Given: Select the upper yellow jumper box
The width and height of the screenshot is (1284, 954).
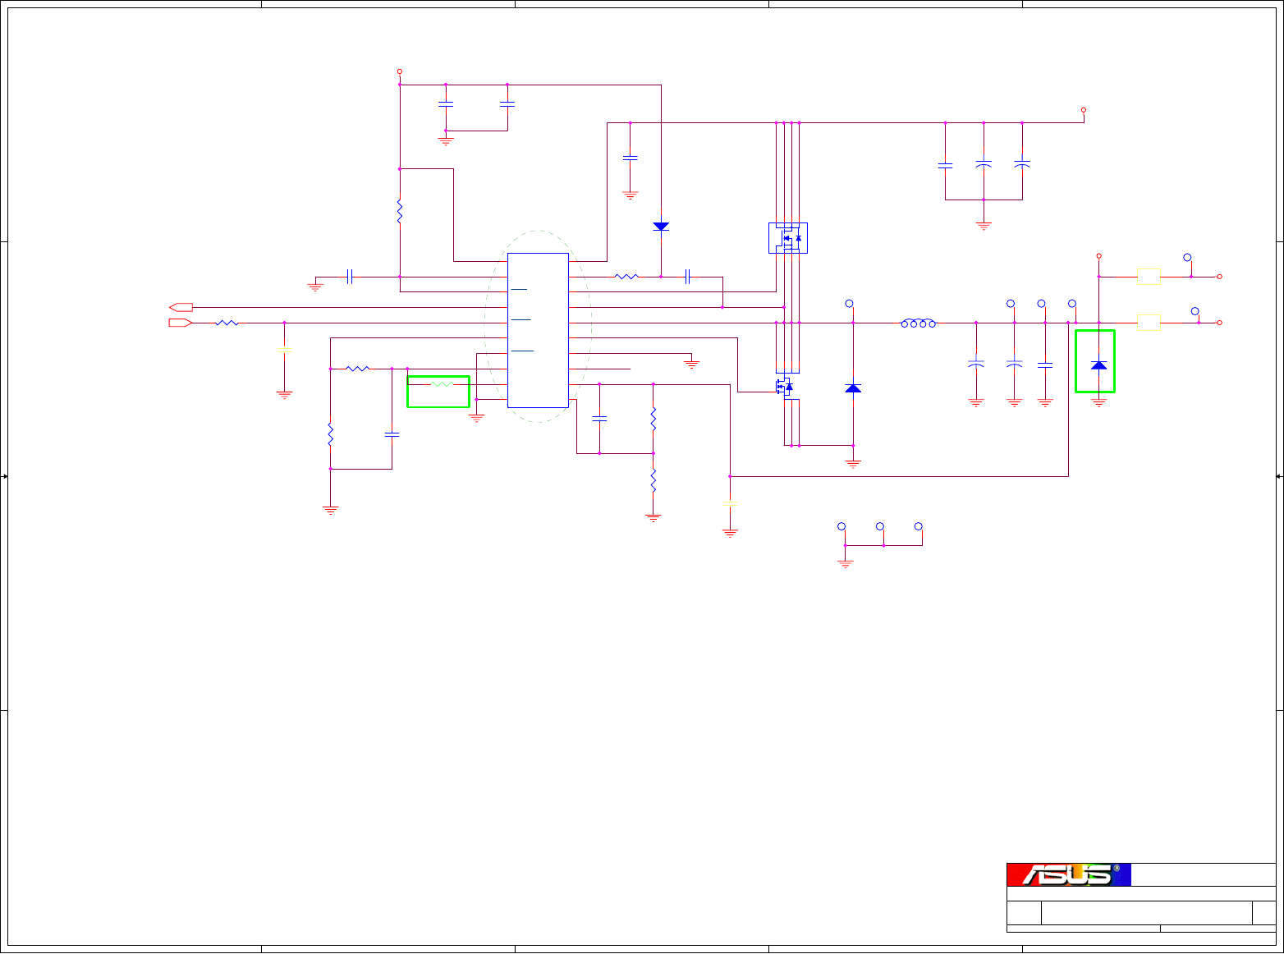Looking at the screenshot, I should coord(1149,277).
